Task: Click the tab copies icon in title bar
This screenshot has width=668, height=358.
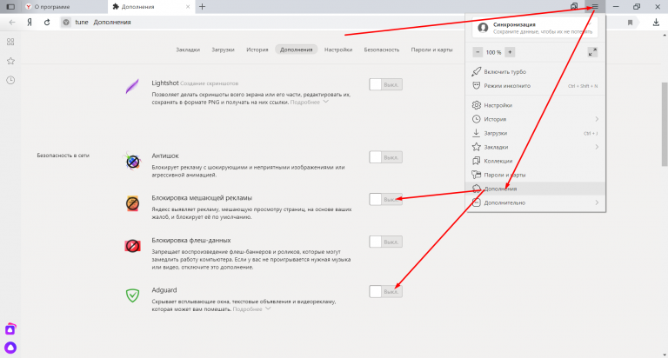Action: (x=574, y=6)
